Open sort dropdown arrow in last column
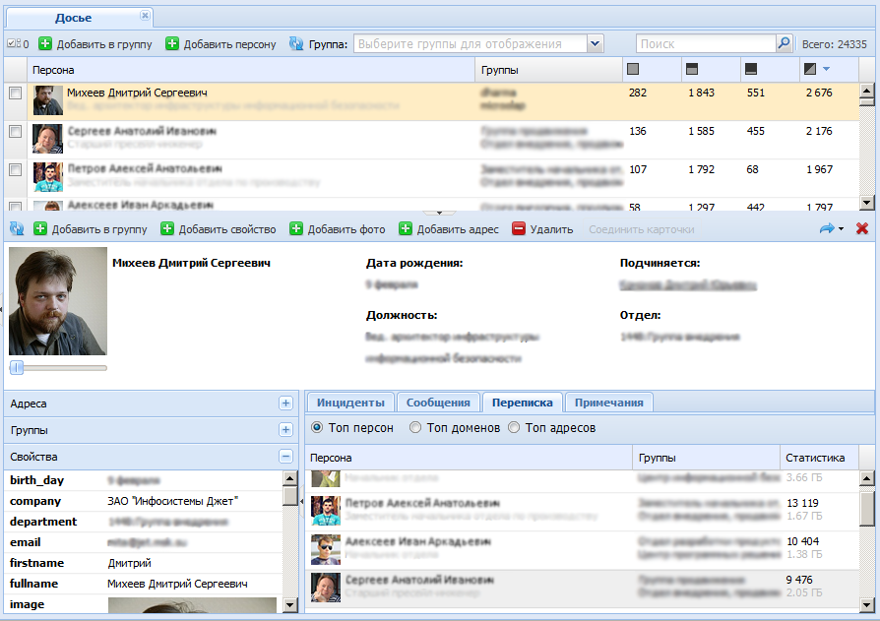 [x=826, y=69]
